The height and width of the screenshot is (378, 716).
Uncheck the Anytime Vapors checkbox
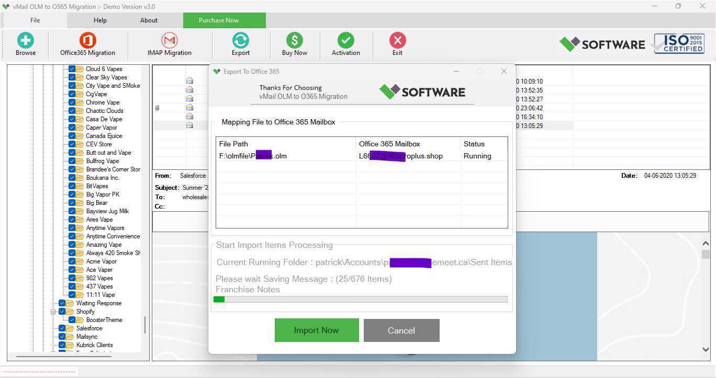point(72,228)
